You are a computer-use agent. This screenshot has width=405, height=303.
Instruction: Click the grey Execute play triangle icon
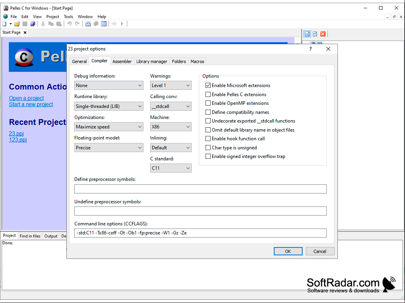coord(122,24)
